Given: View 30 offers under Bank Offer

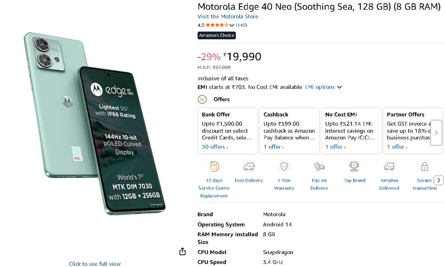Looking at the screenshot, I should (215, 147).
